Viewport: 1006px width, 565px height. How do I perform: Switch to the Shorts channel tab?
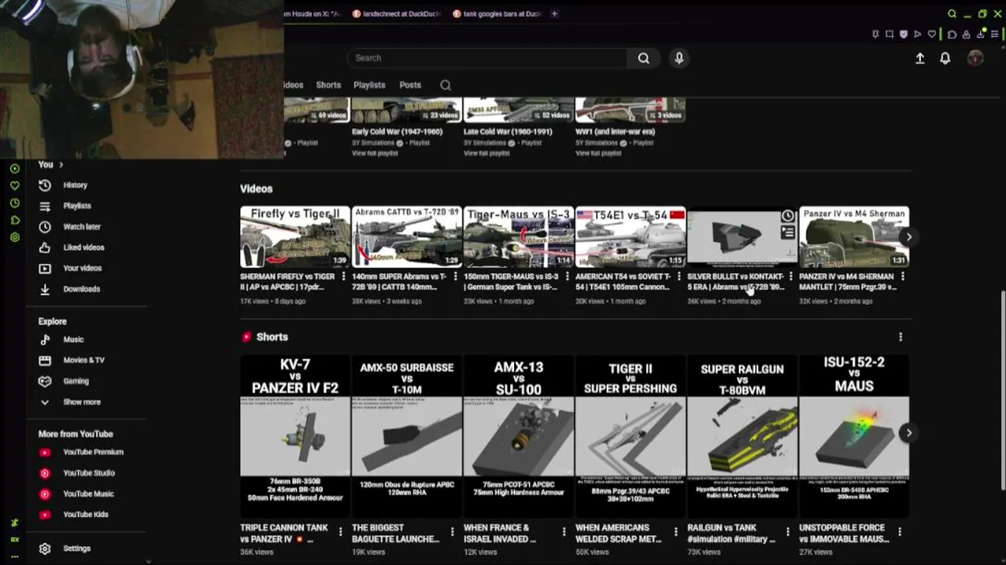pos(329,85)
